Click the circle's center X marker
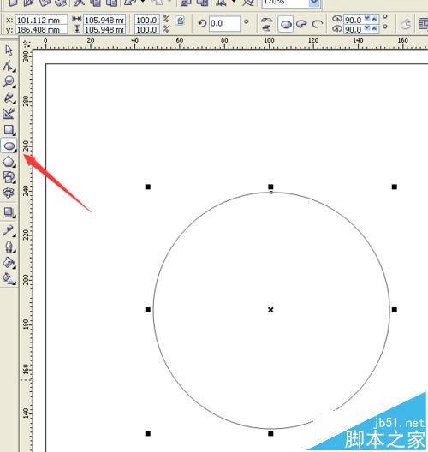This screenshot has width=428, height=452. (x=270, y=310)
